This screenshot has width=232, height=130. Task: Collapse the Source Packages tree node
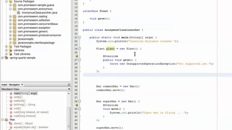click(7, 1)
